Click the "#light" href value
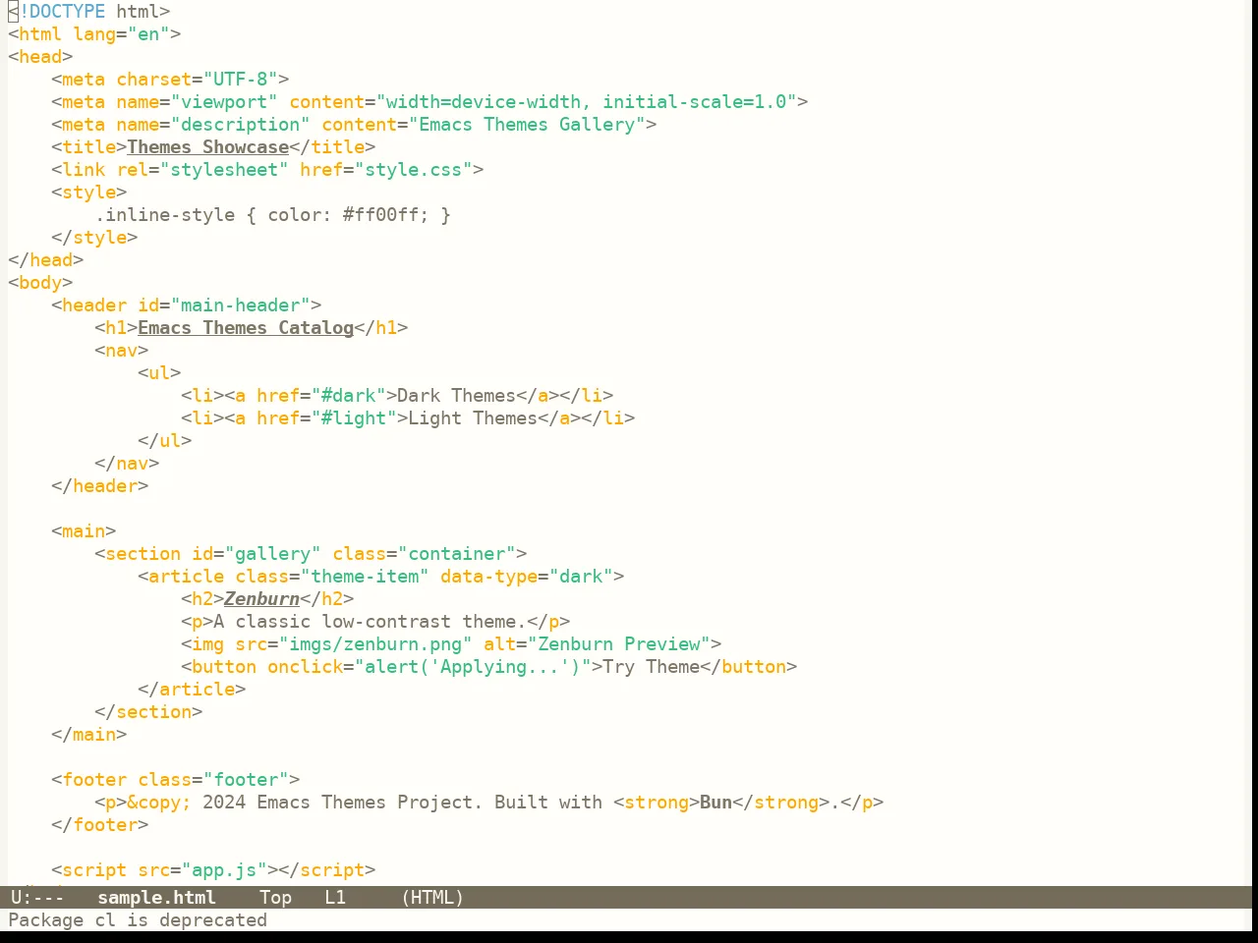1258x943 pixels. [x=354, y=418]
